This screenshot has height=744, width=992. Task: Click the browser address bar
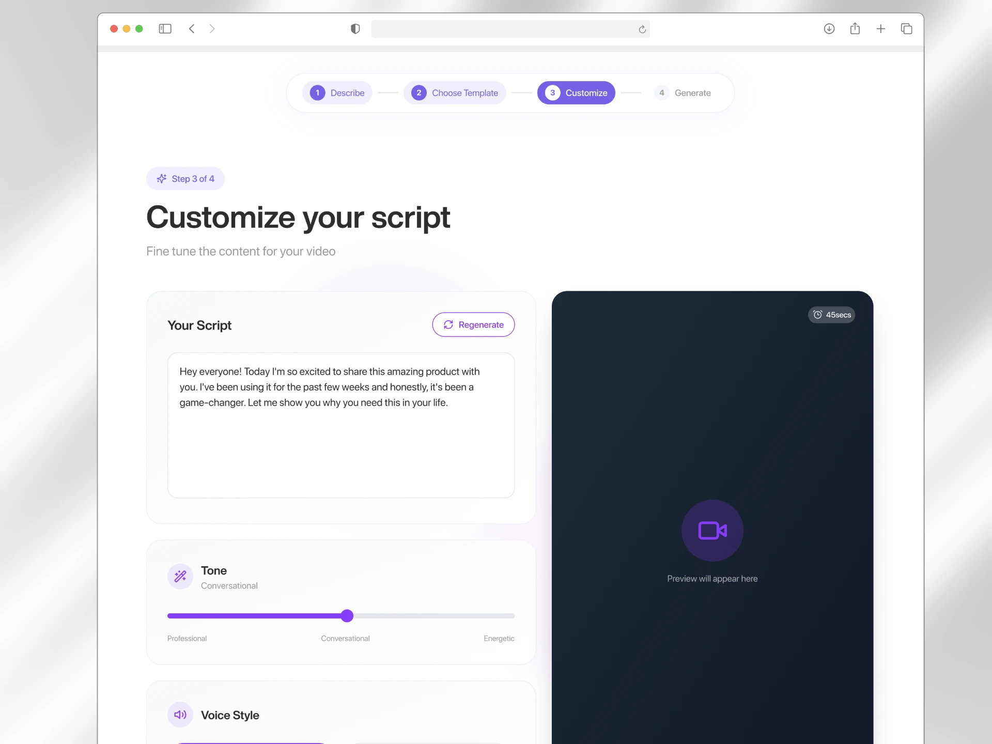510,29
